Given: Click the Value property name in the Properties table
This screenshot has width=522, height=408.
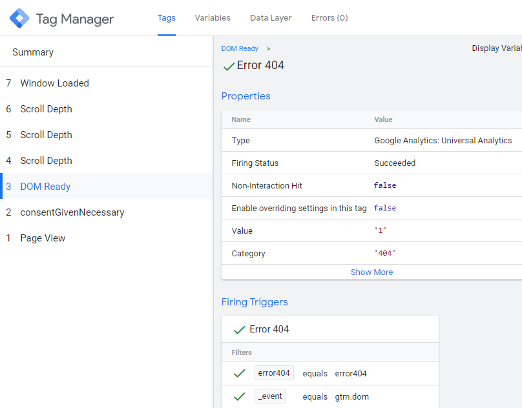Looking at the screenshot, I should 242,231.
